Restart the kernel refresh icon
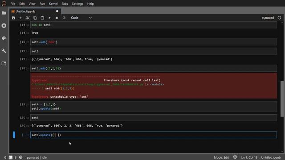 pos(64,18)
